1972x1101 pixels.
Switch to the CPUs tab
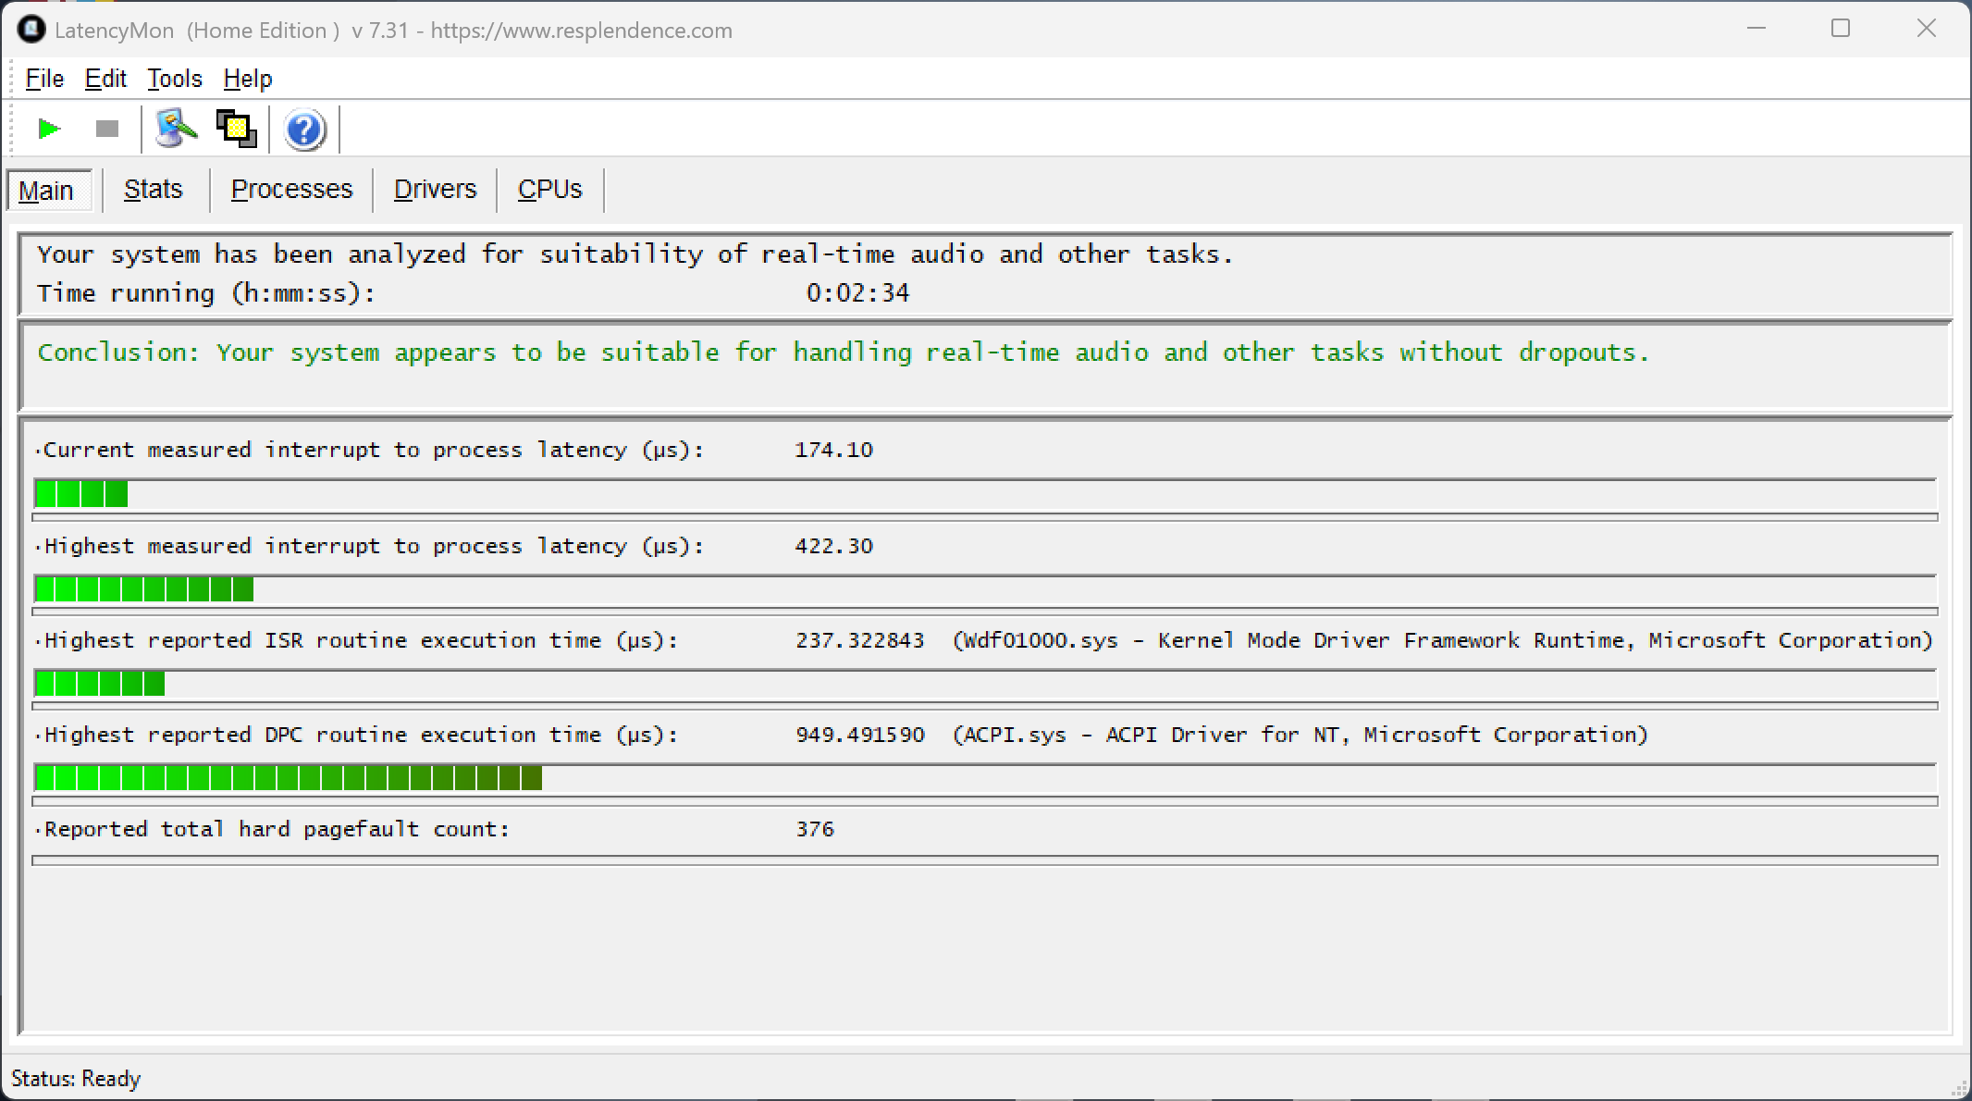pos(549,190)
